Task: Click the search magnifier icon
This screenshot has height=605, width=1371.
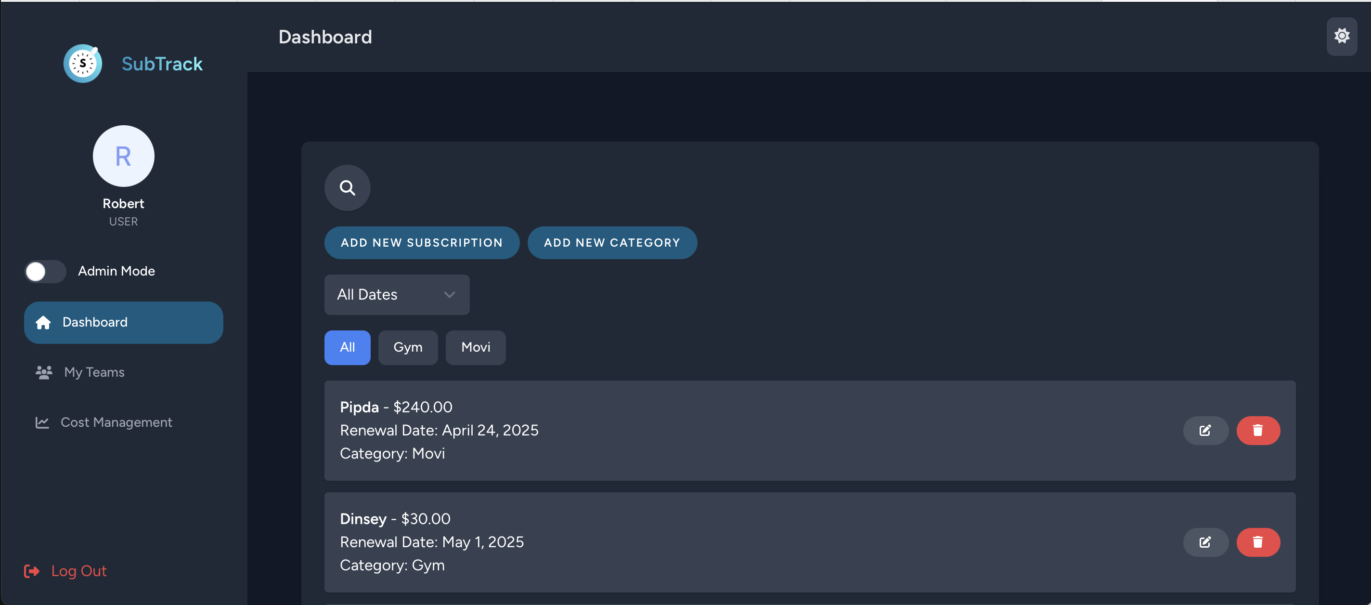Action: [x=347, y=188]
